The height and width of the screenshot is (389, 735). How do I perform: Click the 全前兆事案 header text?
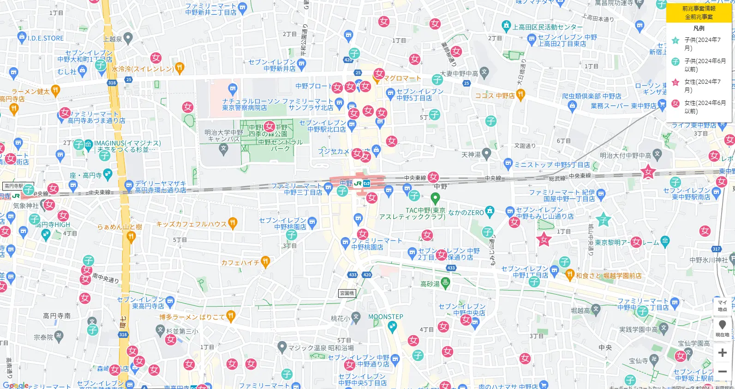(x=699, y=17)
